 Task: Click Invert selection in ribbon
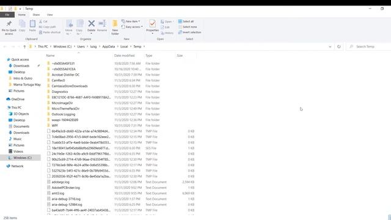coord(190,32)
